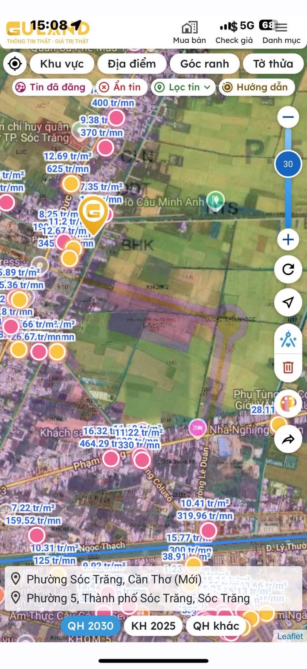307x669 pixels.
Task: Switch to the QH khác tab
Action: coord(216,626)
